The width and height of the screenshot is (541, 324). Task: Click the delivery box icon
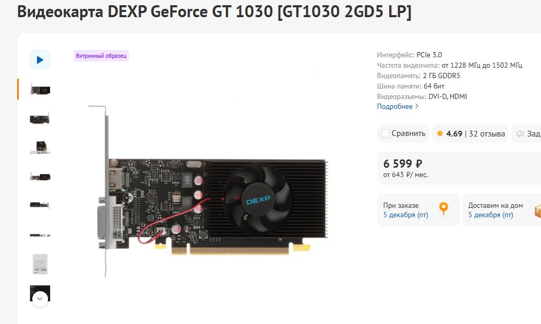[x=537, y=210]
